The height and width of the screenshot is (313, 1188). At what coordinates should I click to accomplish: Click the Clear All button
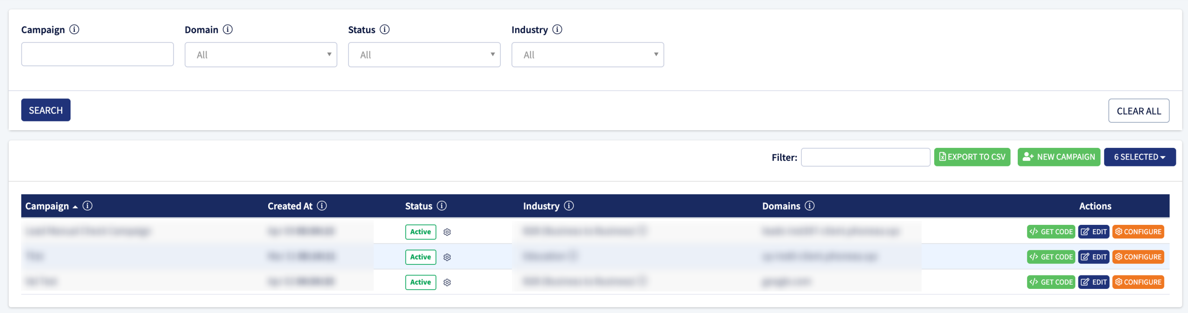[1139, 111]
